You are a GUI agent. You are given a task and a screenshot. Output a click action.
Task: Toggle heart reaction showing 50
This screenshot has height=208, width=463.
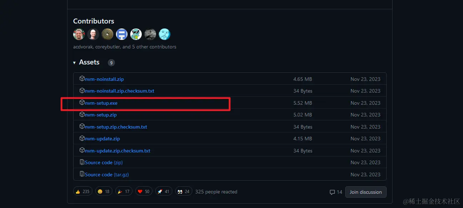tap(144, 192)
